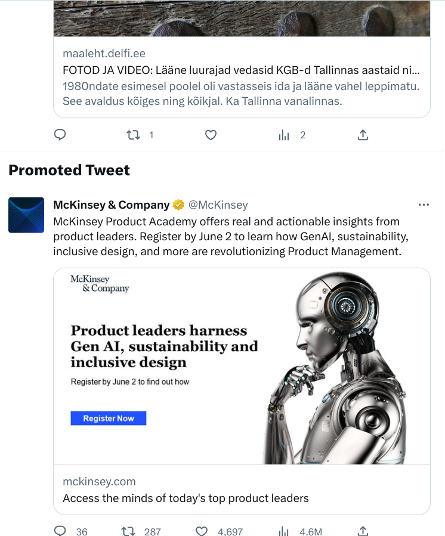This screenshot has height=536, width=445.
Task: Retweet the maaleht.delfi.ee tweet
Action: pyautogui.click(x=134, y=135)
